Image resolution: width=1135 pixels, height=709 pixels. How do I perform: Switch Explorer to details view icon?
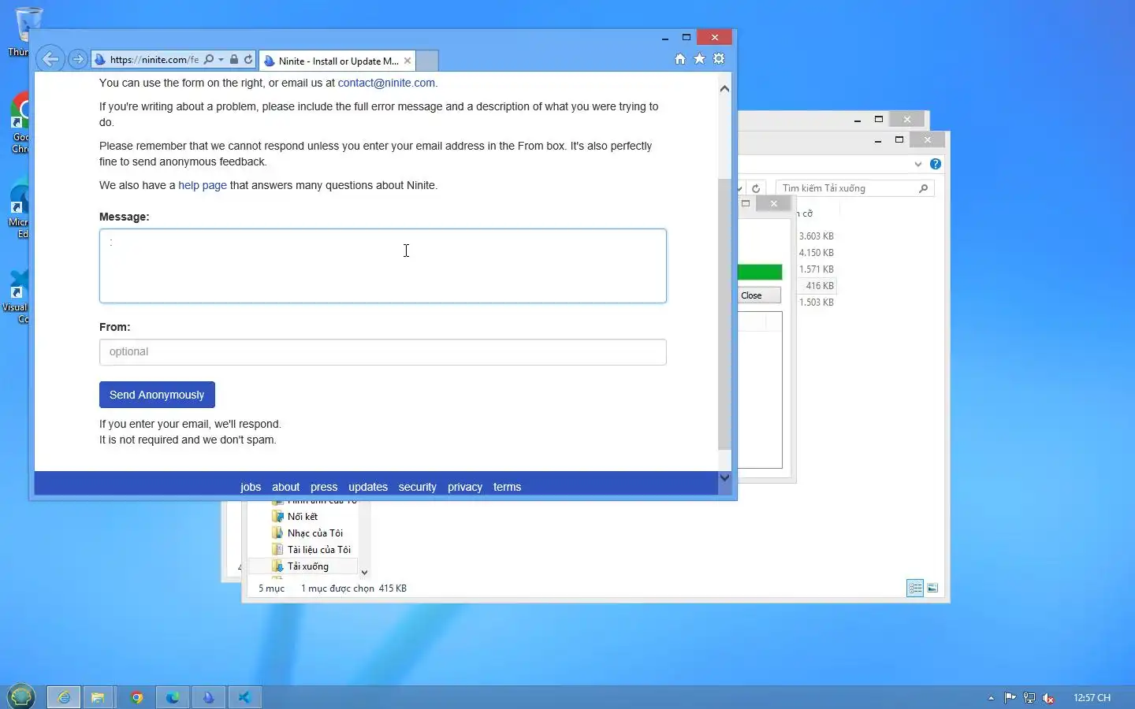pos(915,588)
